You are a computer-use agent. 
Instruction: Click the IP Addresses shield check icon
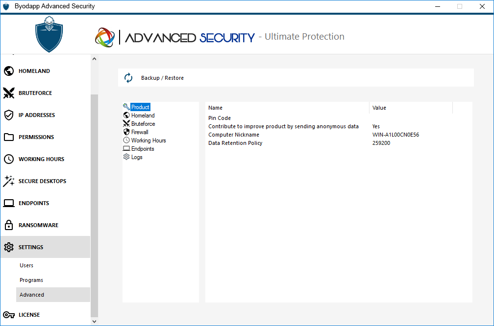9,115
